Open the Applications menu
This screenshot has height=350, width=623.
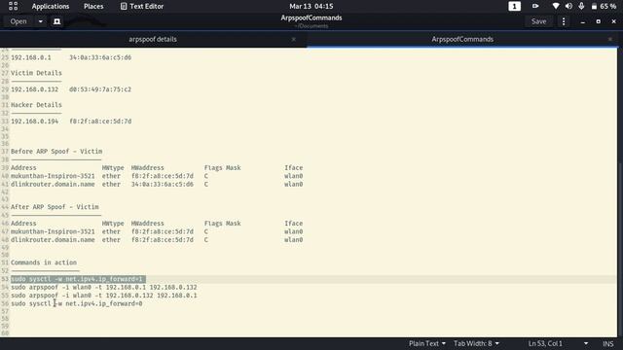coord(51,7)
